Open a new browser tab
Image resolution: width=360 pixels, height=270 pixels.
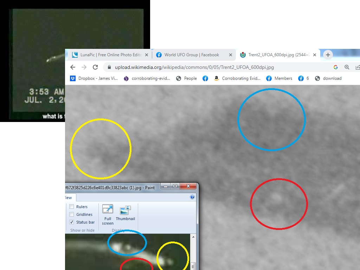[x=328, y=55]
